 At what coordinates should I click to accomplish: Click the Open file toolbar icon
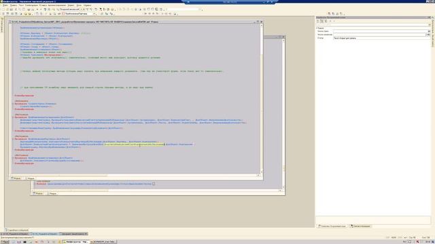[7, 9]
